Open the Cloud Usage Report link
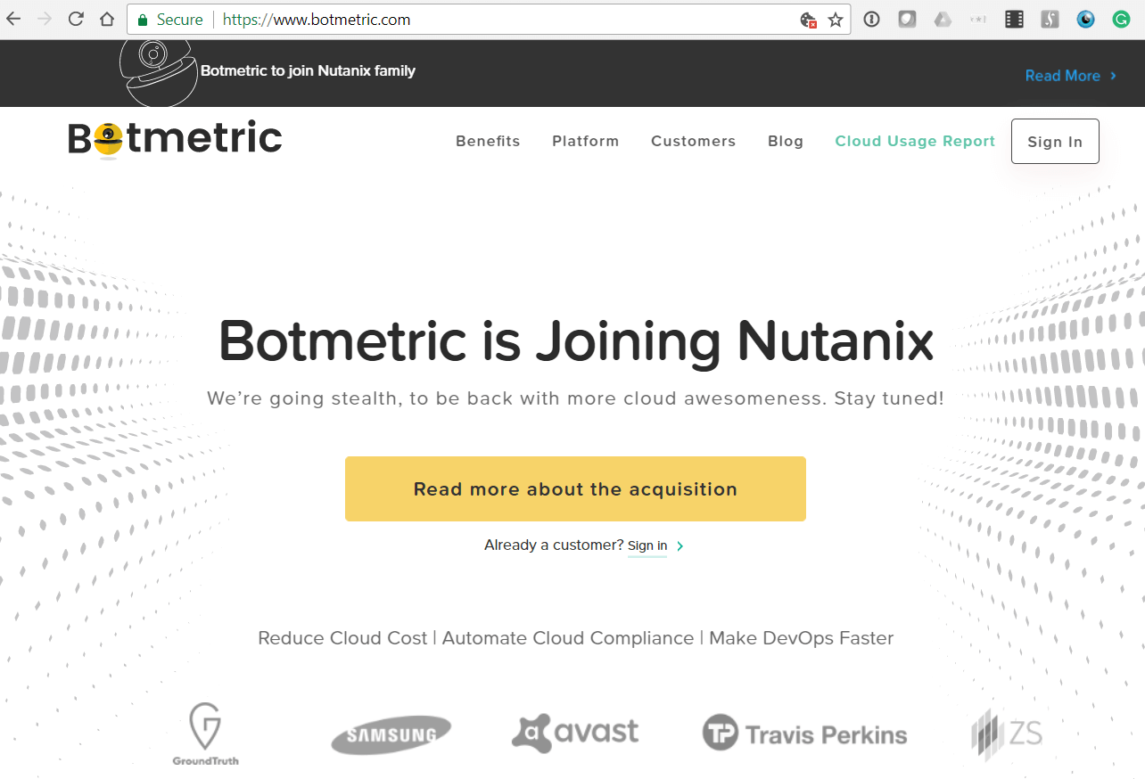Image resolution: width=1145 pixels, height=779 pixels. [915, 141]
